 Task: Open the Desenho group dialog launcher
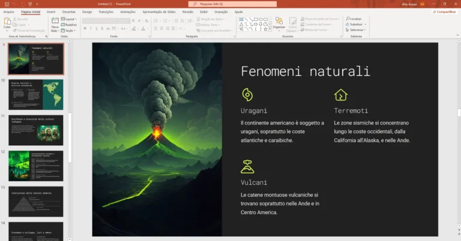pyautogui.click(x=341, y=36)
